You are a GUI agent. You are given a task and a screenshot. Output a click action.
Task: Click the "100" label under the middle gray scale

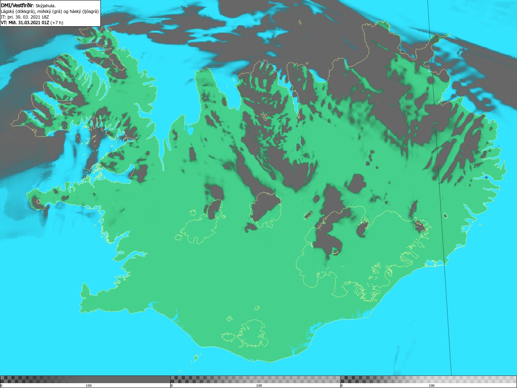[x=259, y=386]
